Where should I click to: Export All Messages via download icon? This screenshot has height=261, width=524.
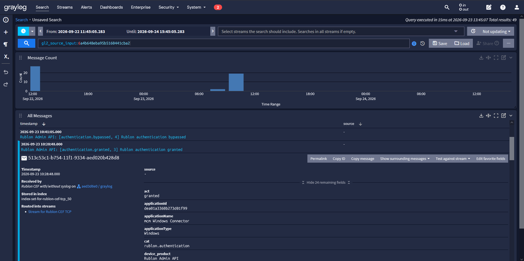[481, 116]
